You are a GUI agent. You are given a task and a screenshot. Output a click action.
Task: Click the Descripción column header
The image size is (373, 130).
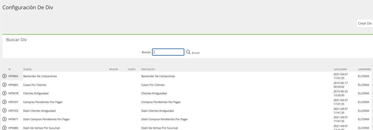[x=148, y=69]
